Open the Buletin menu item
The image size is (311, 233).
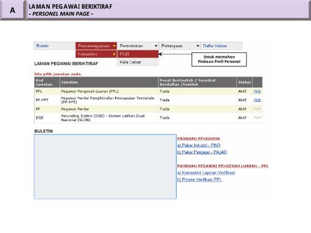(42, 46)
